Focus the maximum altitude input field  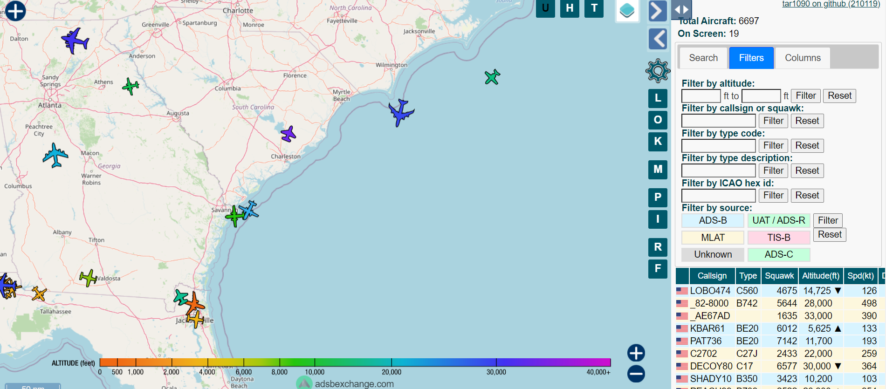tap(761, 96)
